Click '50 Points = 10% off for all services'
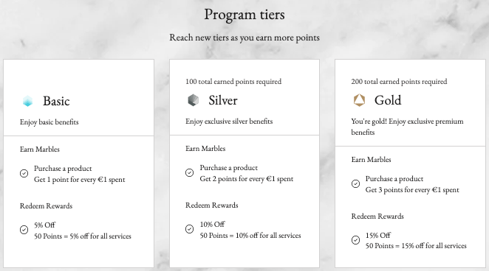This screenshot has height=271, width=489. point(250,236)
